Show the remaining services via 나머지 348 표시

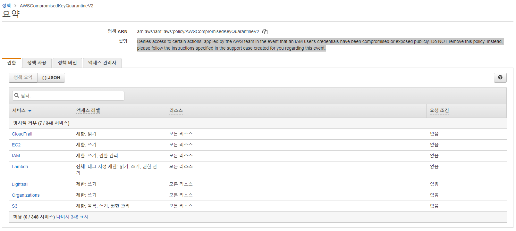(72, 217)
